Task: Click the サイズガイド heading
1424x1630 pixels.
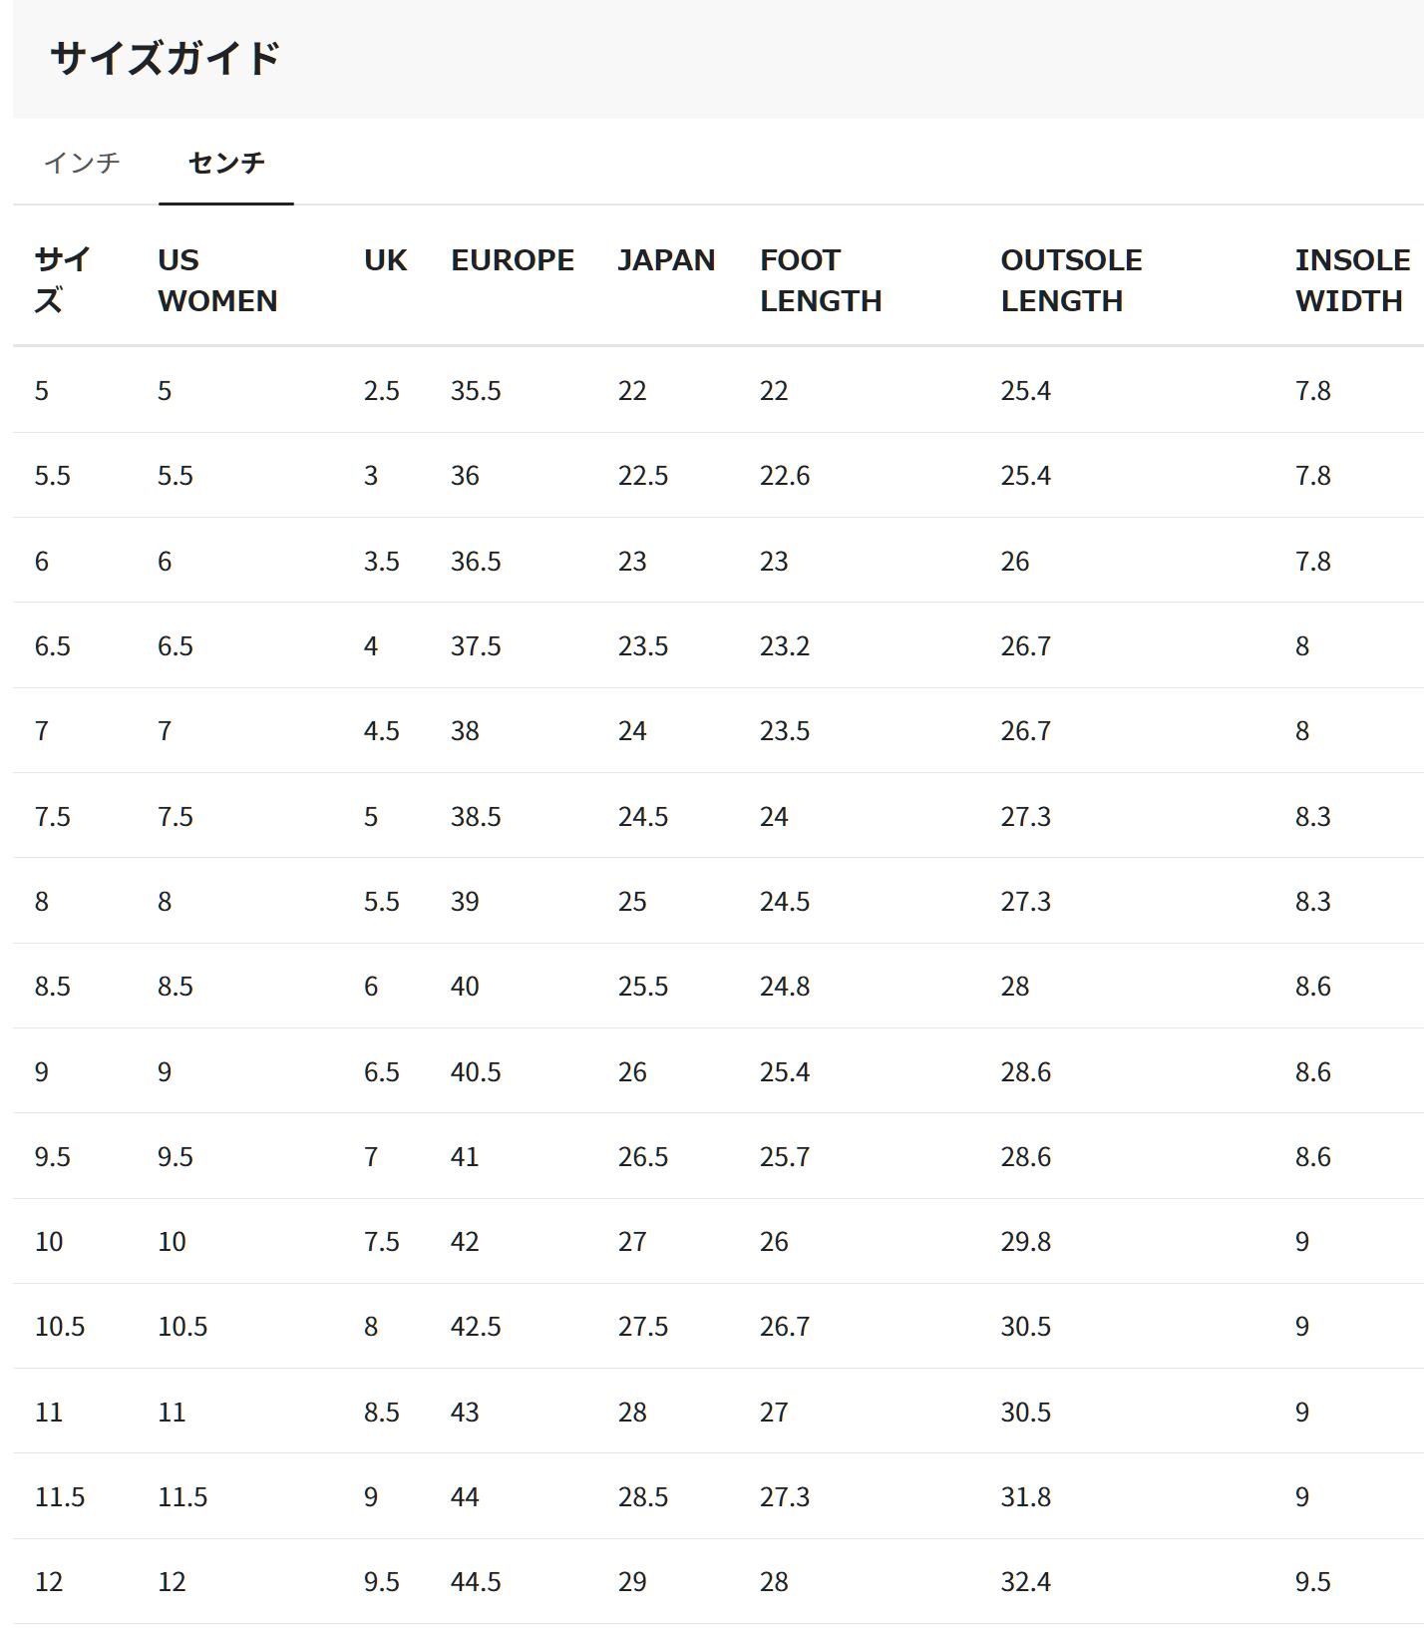Action: [x=165, y=58]
